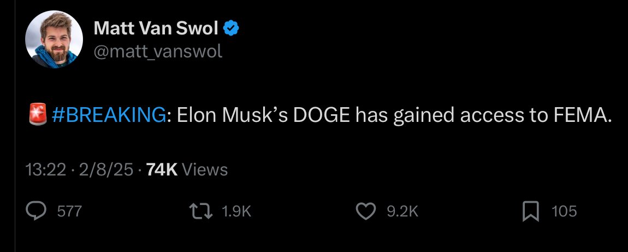
Task: Visit the @matt_vanswol handle link
Action: tap(158, 52)
